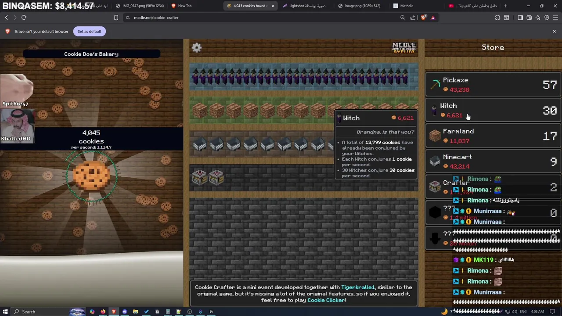The height and width of the screenshot is (316, 562).
Task: Open Brave Wallet icon
Action: click(529, 18)
